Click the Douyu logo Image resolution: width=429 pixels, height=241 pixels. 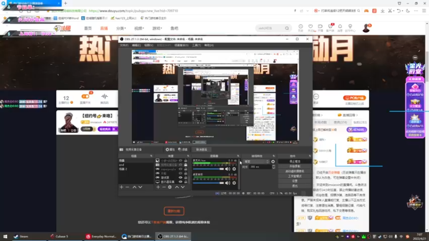coord(62,28)
